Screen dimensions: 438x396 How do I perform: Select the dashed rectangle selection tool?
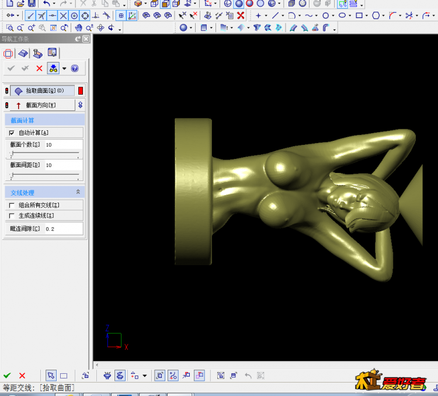coord(64,376)
